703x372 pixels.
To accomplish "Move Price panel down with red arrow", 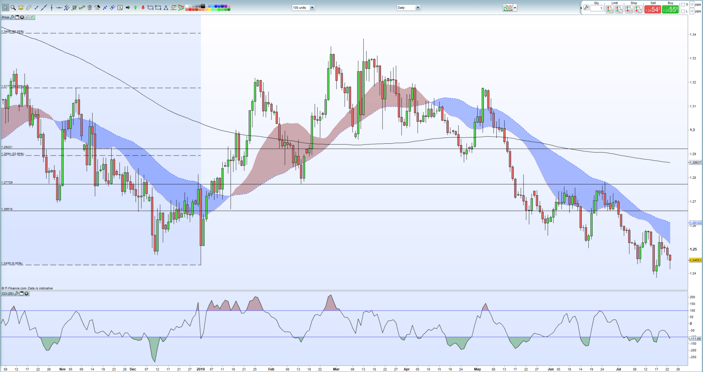I will 27,17.
